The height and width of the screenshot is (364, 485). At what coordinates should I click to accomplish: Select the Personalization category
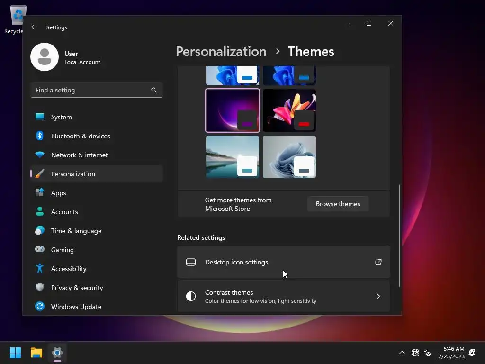click(x=97, y=174)
